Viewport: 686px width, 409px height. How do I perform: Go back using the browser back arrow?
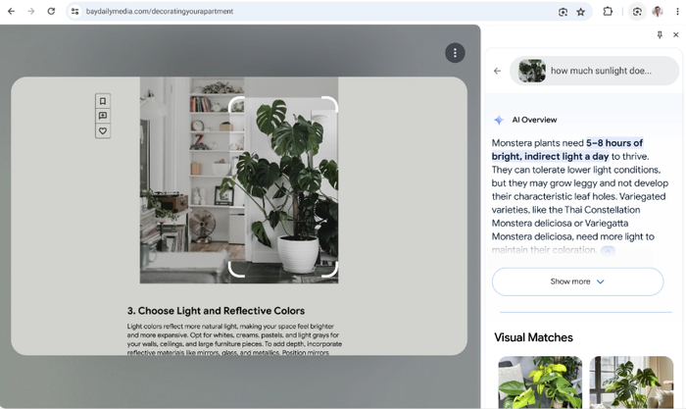click(11, 12)
